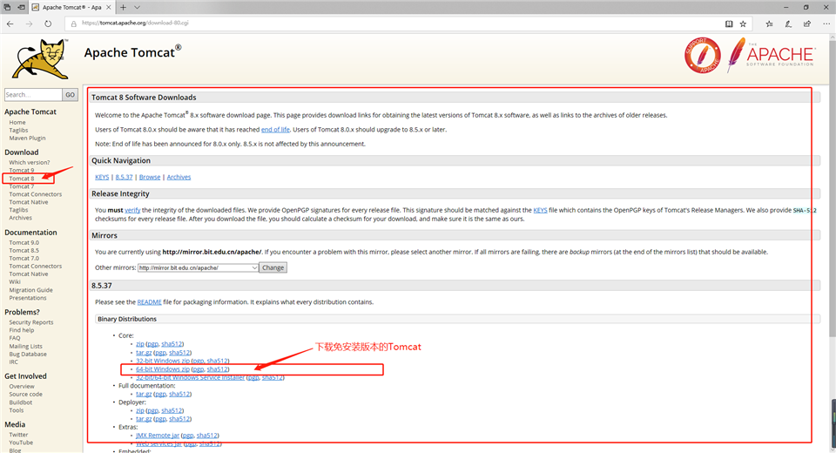Open the Bug Database link
This screenshot has height=453, width=836.
28,354
